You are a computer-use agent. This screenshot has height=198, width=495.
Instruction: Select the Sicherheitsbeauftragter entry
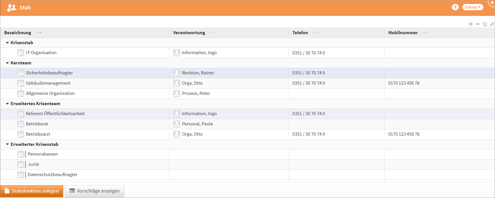49,73
